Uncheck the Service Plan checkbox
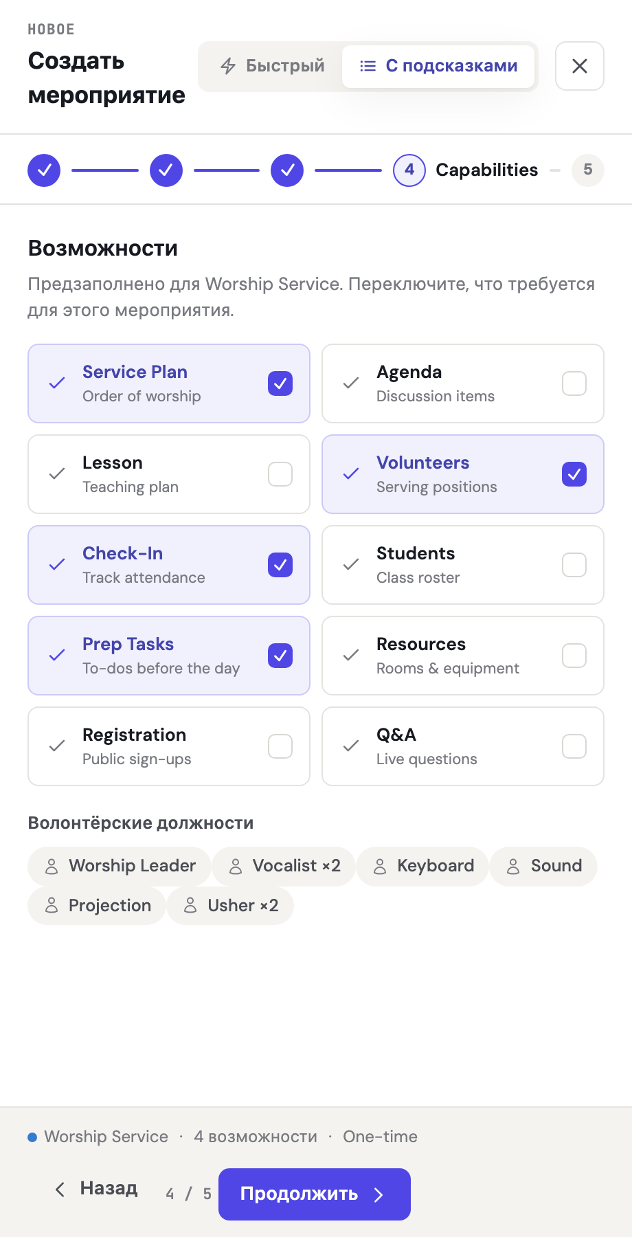 (280, 383)
